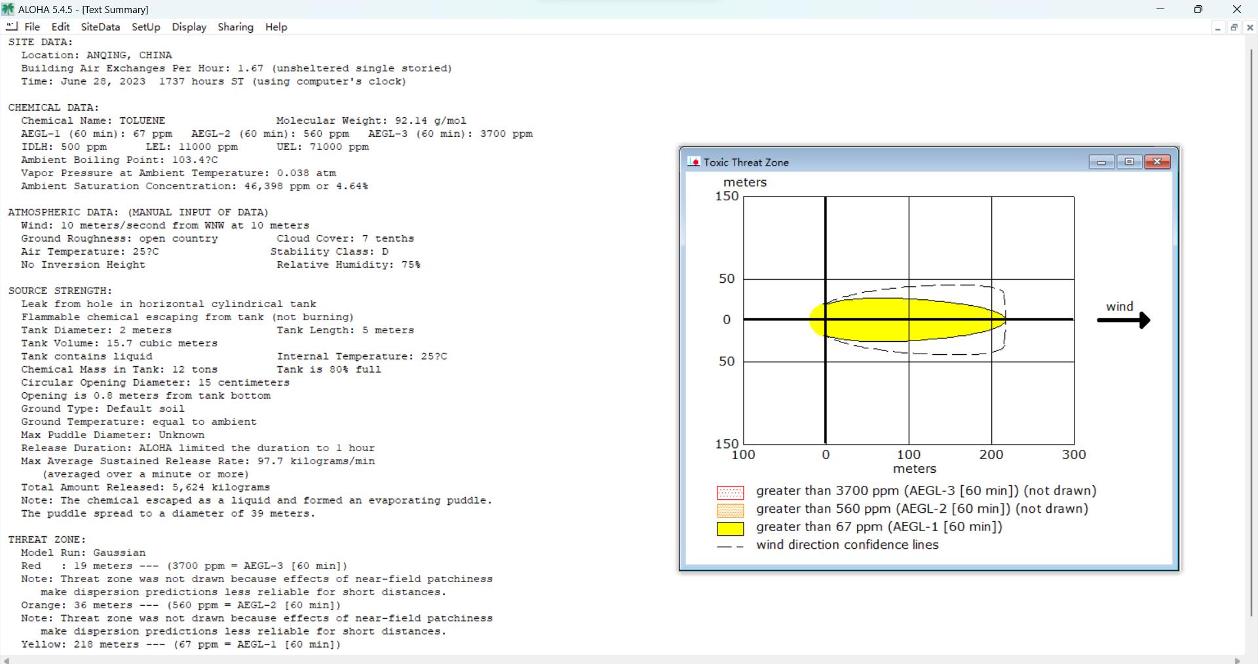Click the 'THREAT ZONE:' heading
This screenshot has height=664, width=1258.
(47, 540)
